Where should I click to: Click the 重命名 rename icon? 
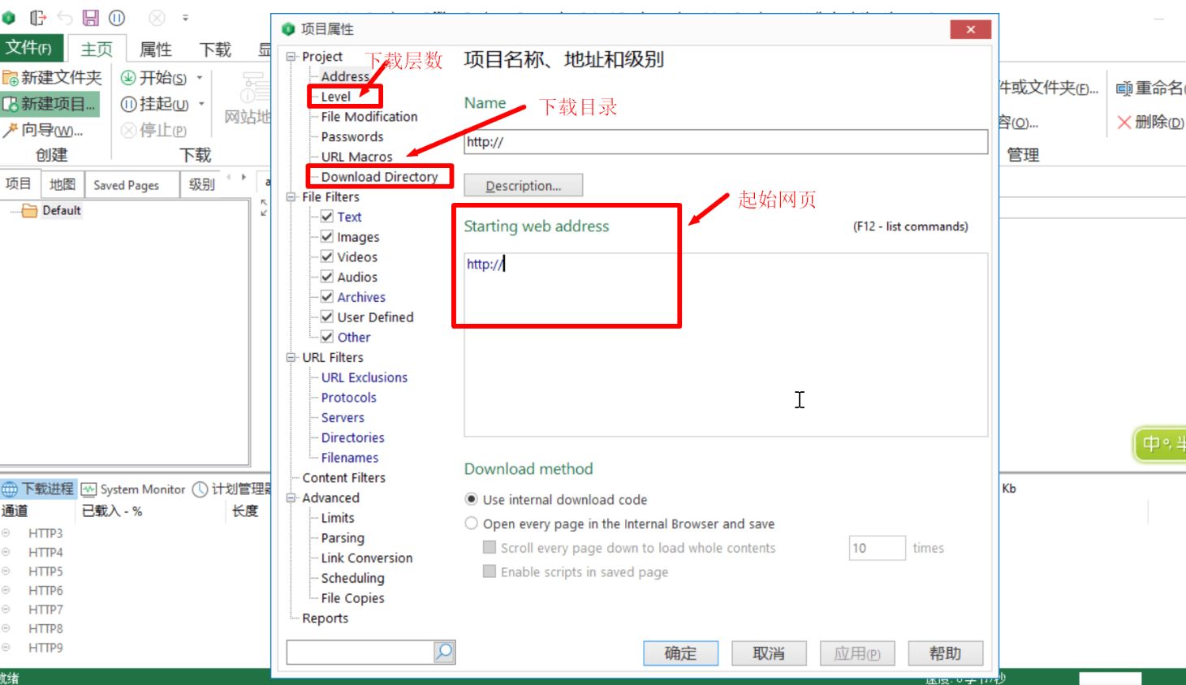coord(1124,88)
